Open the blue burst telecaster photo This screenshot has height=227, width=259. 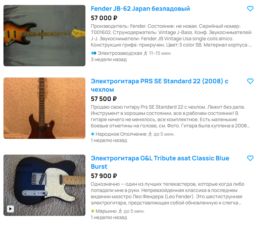(44, 185)
